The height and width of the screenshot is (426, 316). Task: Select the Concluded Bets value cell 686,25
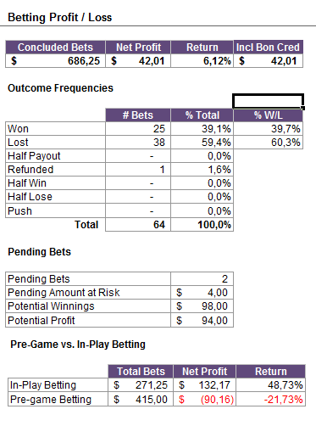tap(55, 61)
